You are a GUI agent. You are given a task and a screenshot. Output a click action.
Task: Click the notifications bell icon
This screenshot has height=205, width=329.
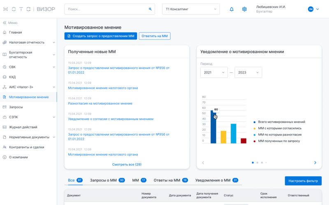click(x=232, y=9)
